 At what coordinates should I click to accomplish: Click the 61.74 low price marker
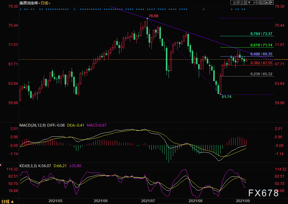(226, 97)
